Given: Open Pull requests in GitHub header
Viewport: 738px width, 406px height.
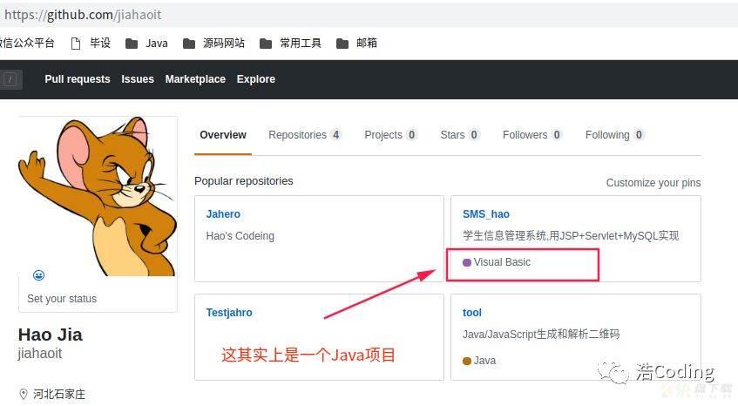Looking at the screenshot, I should click(x=78, y=79).
